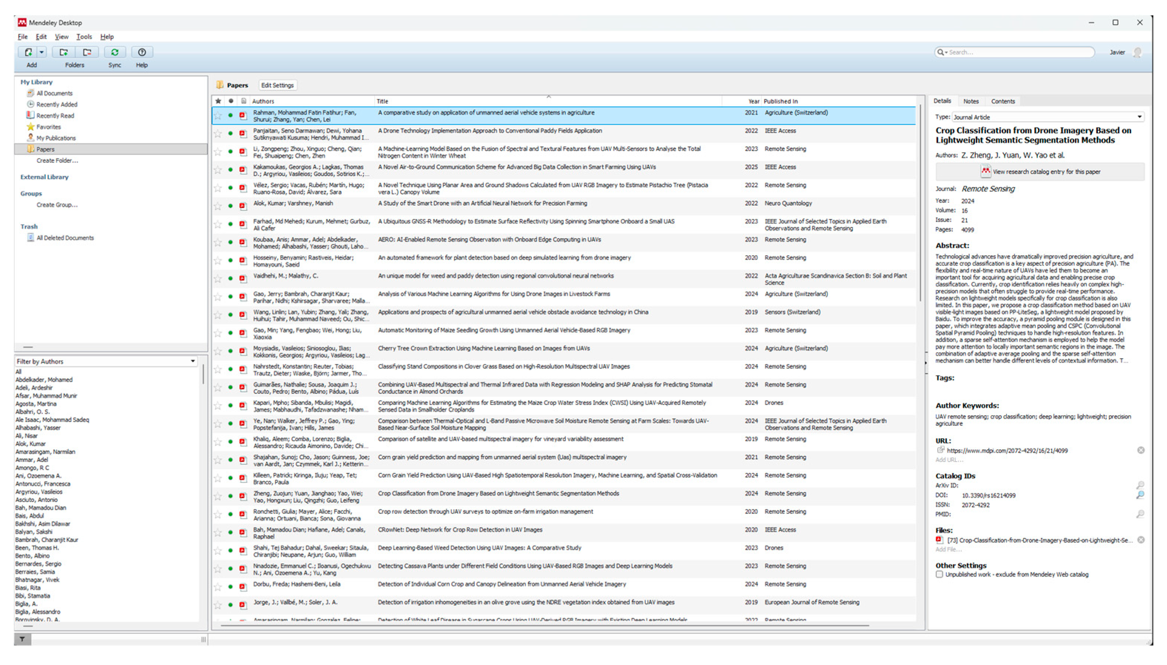1167x665 pixels.
Task: Click the Add documents toolbar icon
Action: pos(28,53)
